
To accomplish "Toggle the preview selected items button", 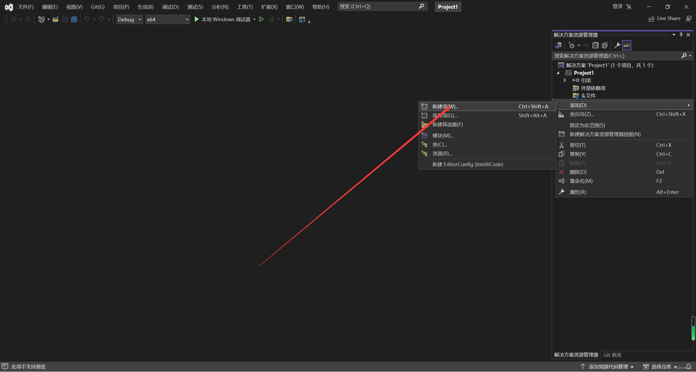I will click(627, 45).
